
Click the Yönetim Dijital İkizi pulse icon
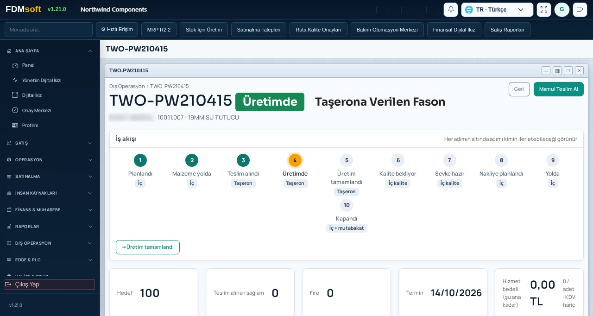tap(15, 80)
